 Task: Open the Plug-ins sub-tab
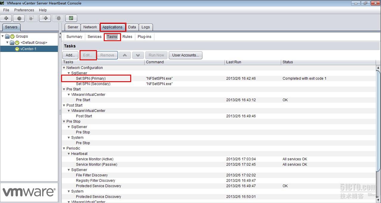pyautogui.click(x=144, y=37)
